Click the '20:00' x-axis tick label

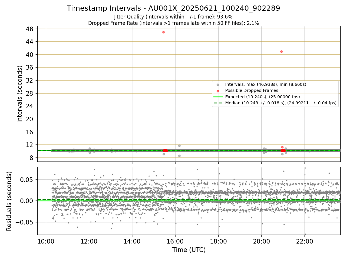(x=262, y=242)
